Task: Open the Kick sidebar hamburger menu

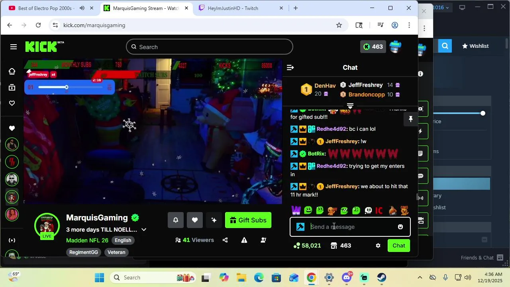Action: (14, 47)
